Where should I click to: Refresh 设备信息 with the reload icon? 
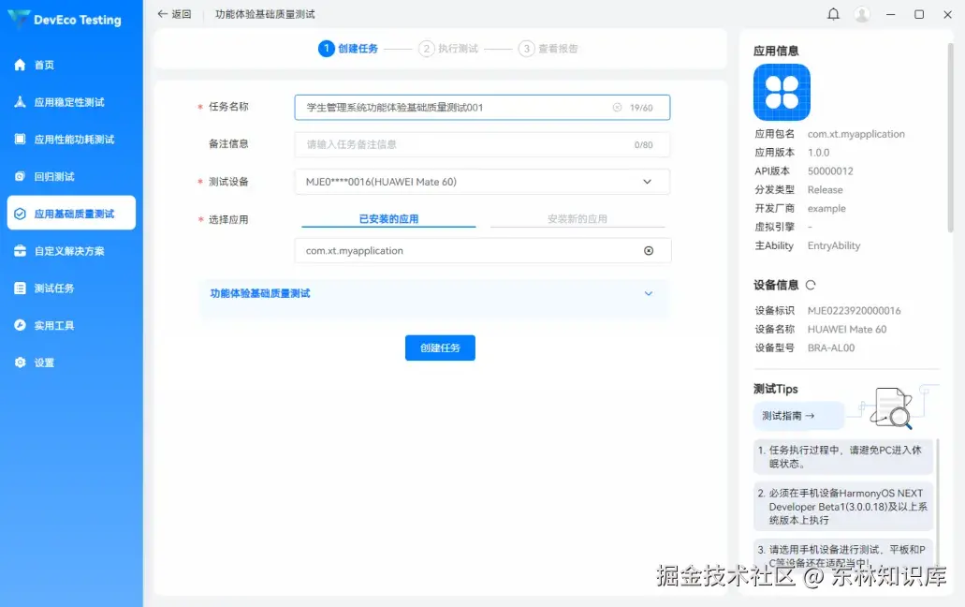(x=811, y=285)
